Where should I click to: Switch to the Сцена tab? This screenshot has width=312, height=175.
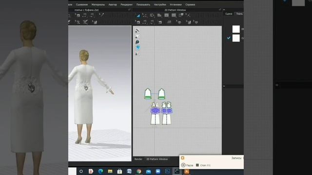229,14
